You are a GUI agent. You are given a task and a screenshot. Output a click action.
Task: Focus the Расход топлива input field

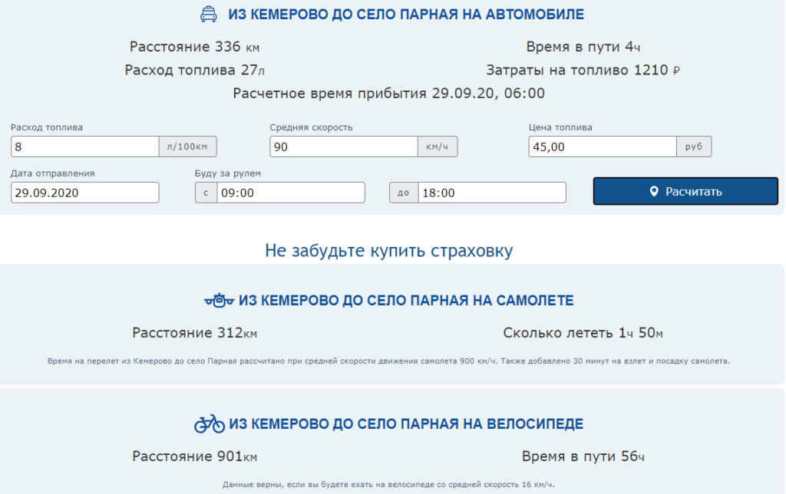pyautogui.click(x=84, y=147)
